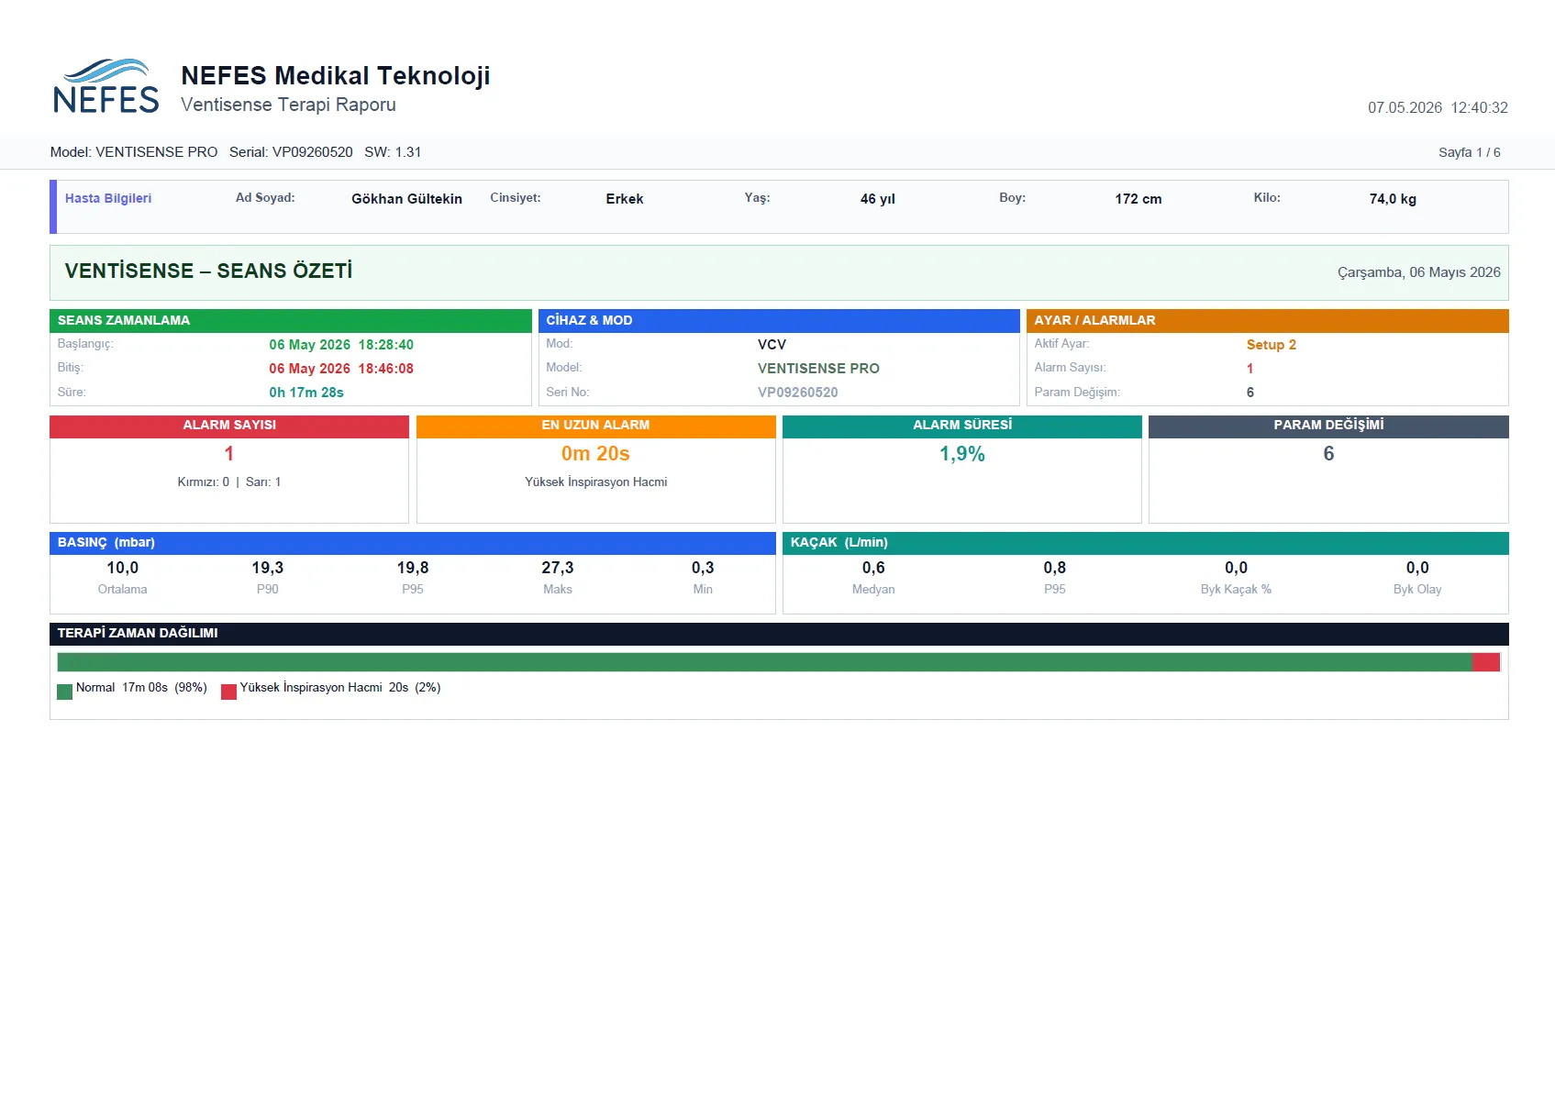Select the Seri No value "VP09260520" in device panel
The image size is (1555, 1096).
(x=797, y=393)
